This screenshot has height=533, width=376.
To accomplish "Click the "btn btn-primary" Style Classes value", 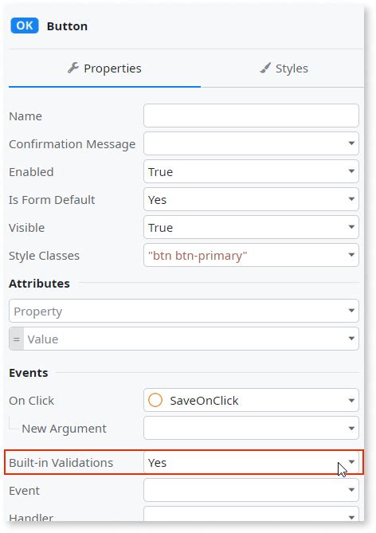I will (198, 255).
